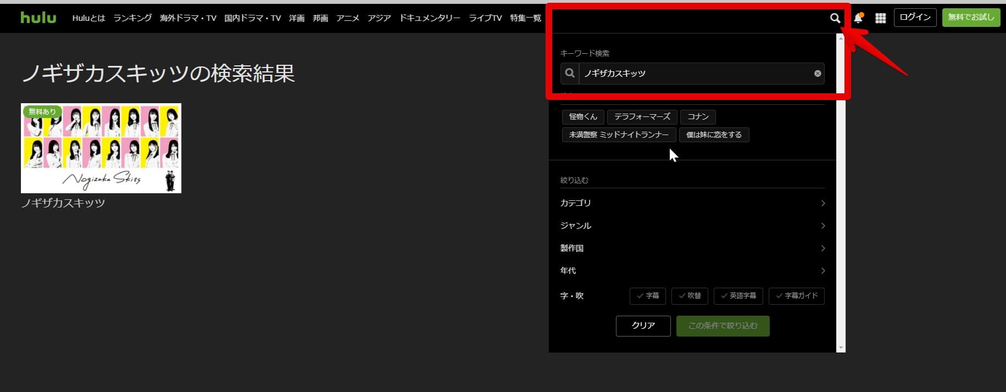1006x392 pixels.
Task: Open the ノギザカスキッツ thumbnail
Action: point(101,148)
